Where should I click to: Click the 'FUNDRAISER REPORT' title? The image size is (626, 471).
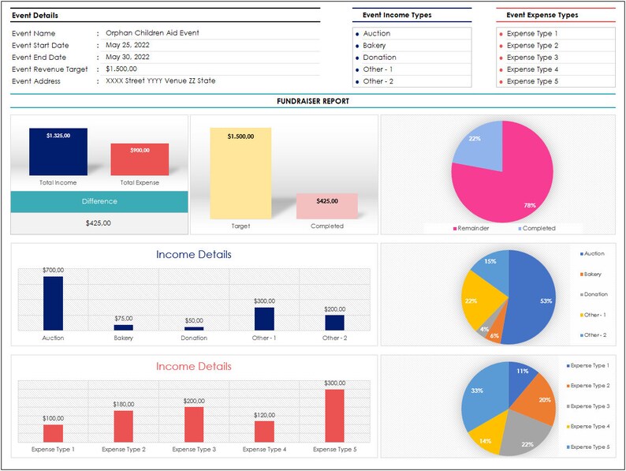coord(313,102)
